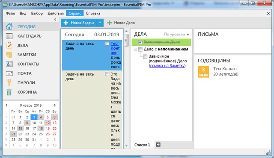Screen dimensions: 274x158
Task: Click the Contacts (Контакты) card icon
Action: click(9, 64)
